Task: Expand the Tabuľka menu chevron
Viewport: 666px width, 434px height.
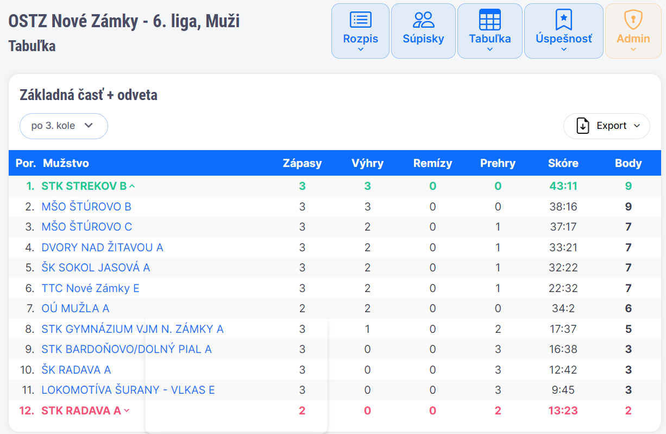Action: tap(490, 49)
